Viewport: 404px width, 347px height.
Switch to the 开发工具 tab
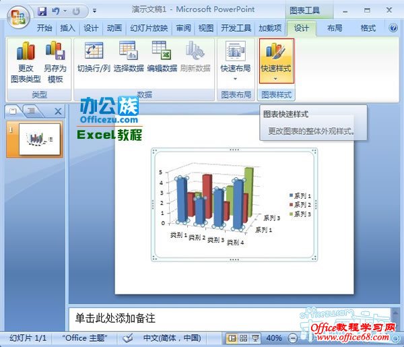tap(236, 28)
